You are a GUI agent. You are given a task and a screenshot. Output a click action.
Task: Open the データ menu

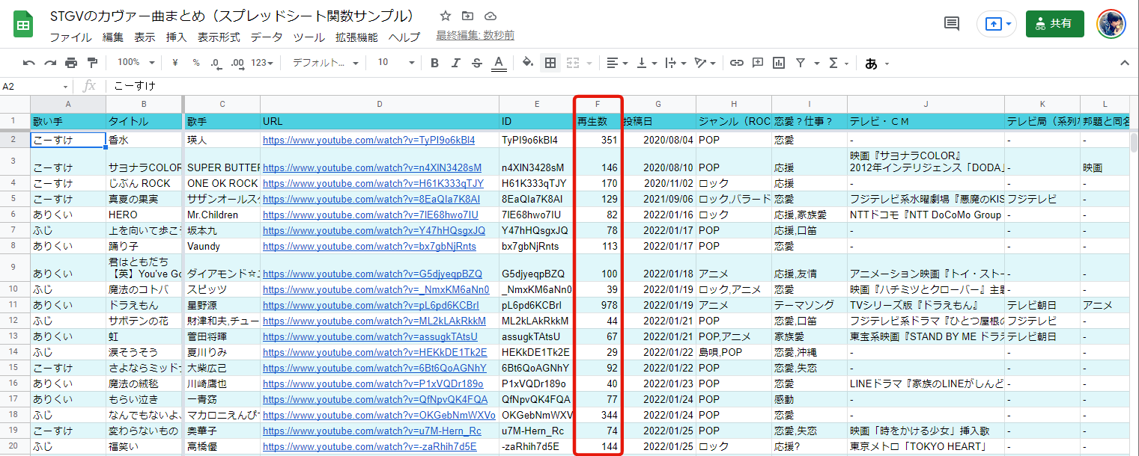click(267, 37)
